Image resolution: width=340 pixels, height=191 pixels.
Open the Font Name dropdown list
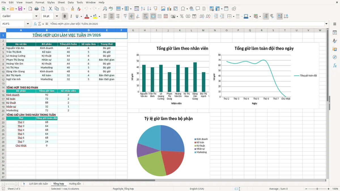click(36, 16)
